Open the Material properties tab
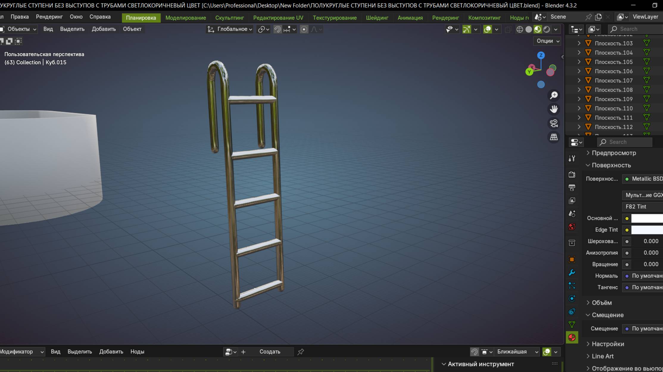Screen dimensions: 663x372 (x=572, y=338)
